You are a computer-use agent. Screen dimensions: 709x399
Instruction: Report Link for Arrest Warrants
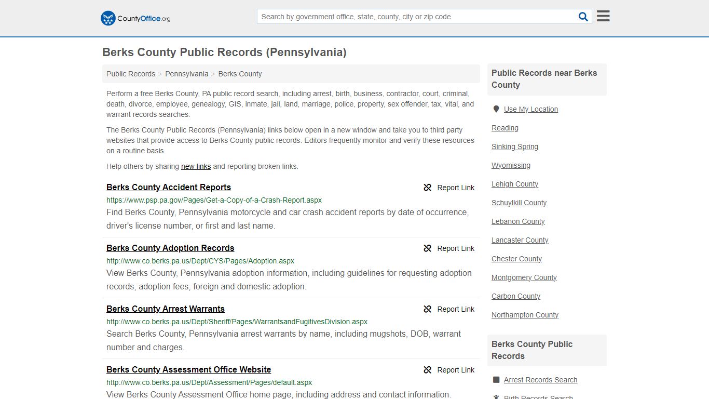[456, 309]
